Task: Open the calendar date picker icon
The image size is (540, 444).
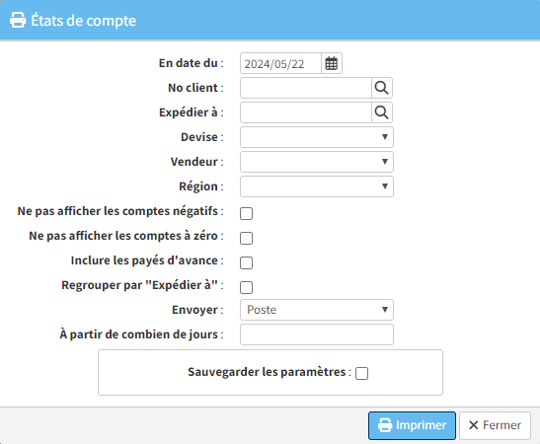Action: tap(332, 63)
